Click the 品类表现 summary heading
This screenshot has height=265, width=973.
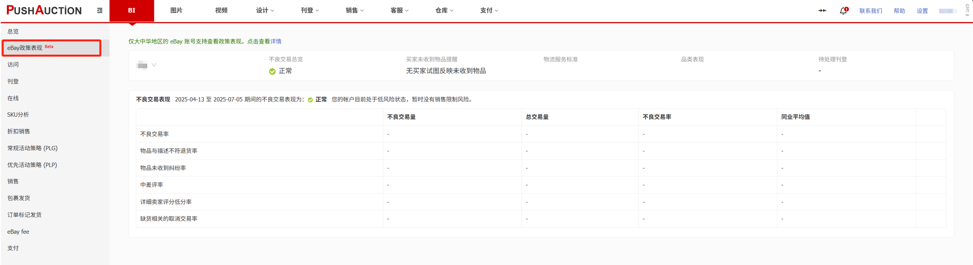pos(692,59)
